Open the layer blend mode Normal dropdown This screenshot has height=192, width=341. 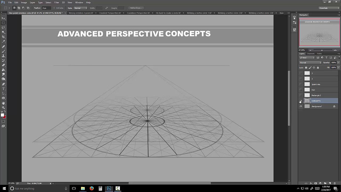310,63
